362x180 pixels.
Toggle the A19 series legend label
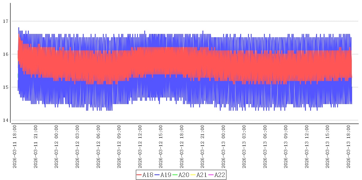[166, 175]
